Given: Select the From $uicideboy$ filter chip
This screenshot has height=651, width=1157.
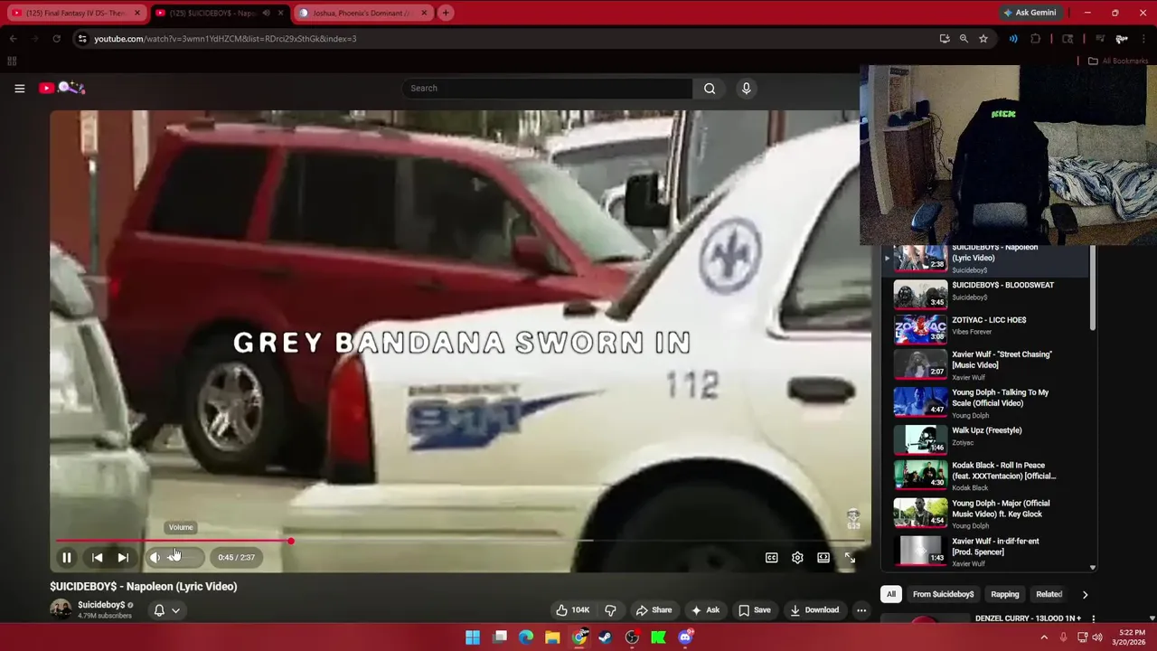Looking at the screenshot, I should [x=943, y=594].
